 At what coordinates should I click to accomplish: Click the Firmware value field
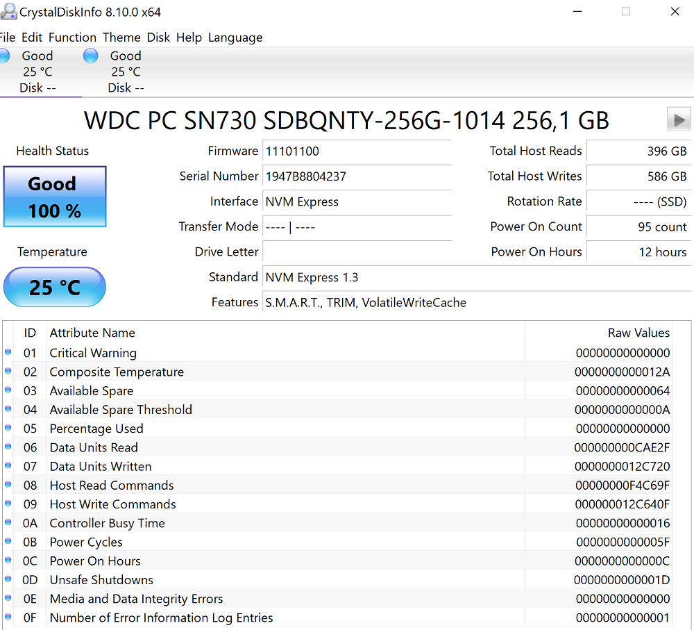pyautogui.click(x=356, y=151)
